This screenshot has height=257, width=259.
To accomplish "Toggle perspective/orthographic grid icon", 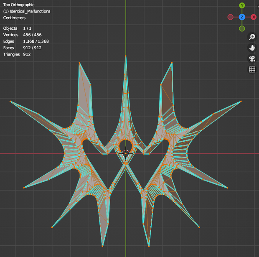I will coord(252,70).
